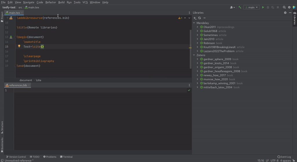Open Libraries panel options gear icon
The height and width of the screenshot is (162, 297).
285,13
